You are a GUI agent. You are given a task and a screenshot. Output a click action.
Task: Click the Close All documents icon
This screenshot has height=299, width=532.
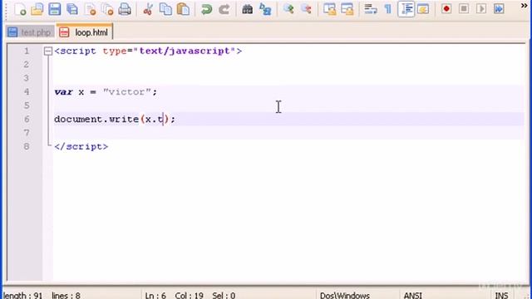pos(107,9)
